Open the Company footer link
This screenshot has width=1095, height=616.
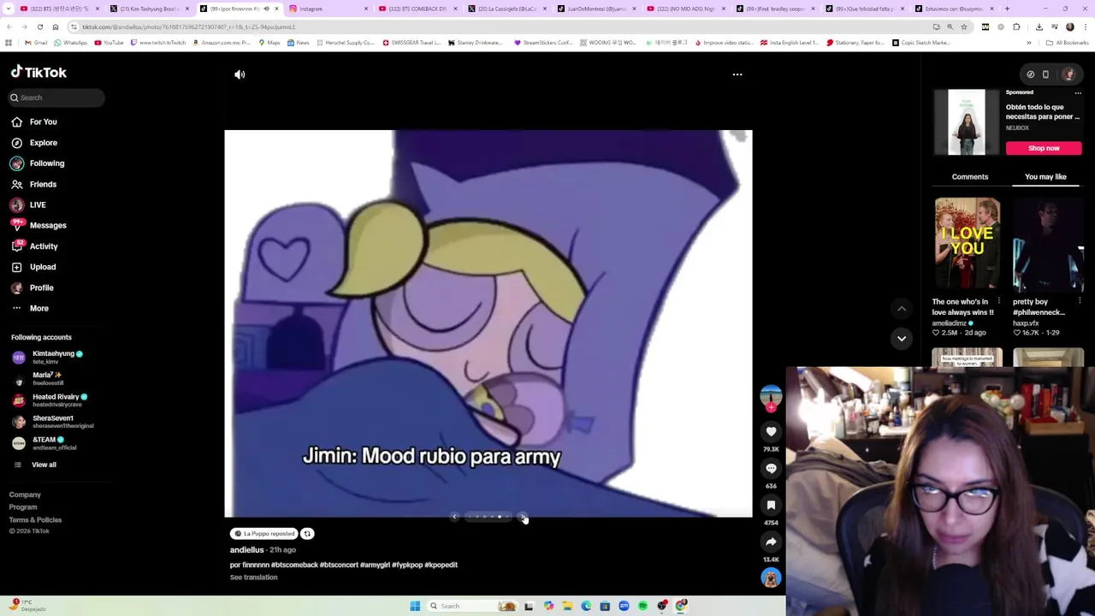[25, 495]
